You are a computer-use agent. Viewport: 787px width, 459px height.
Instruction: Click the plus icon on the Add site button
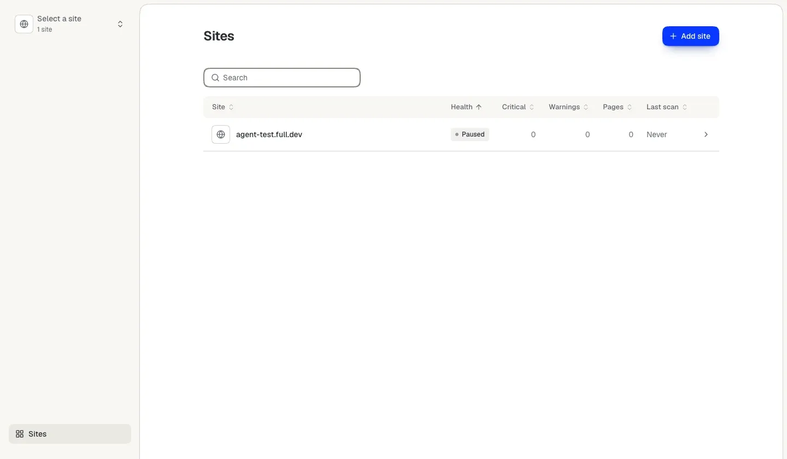click(673, 36)
